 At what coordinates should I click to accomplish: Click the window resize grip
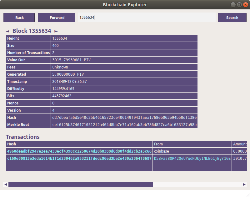[248, 195]
